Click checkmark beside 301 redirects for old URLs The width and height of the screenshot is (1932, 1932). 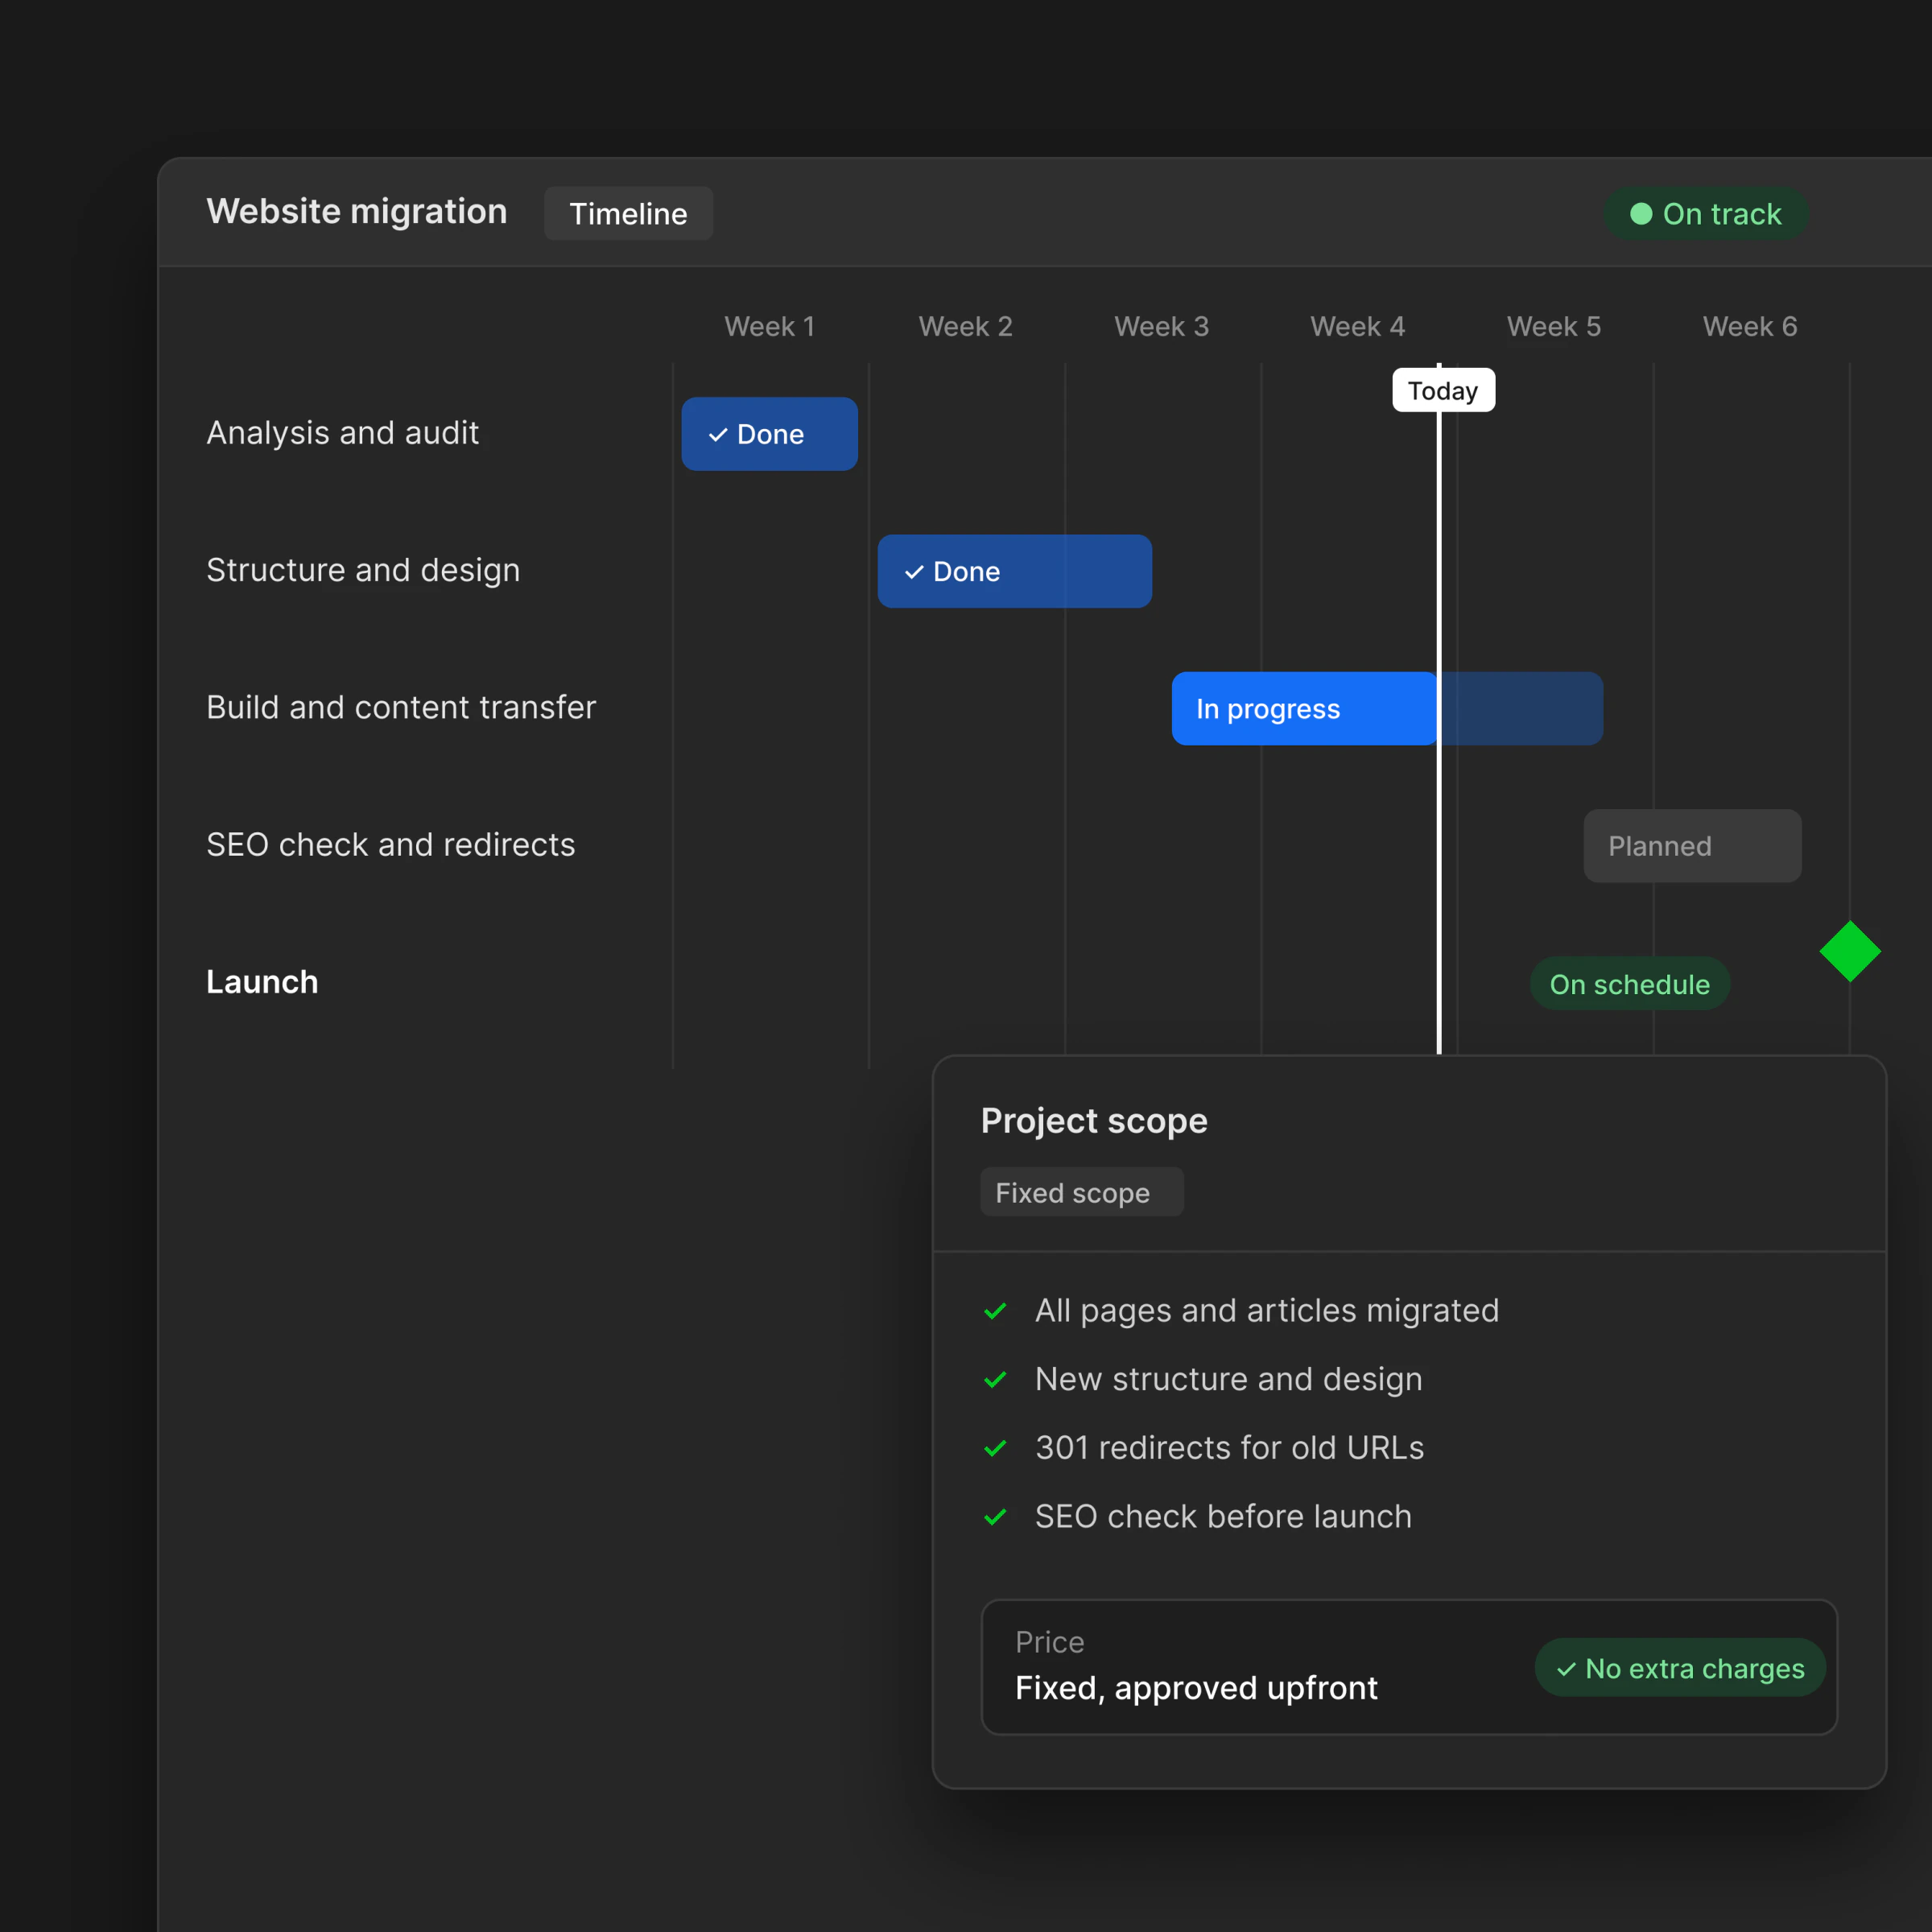tap(995, 1448)
